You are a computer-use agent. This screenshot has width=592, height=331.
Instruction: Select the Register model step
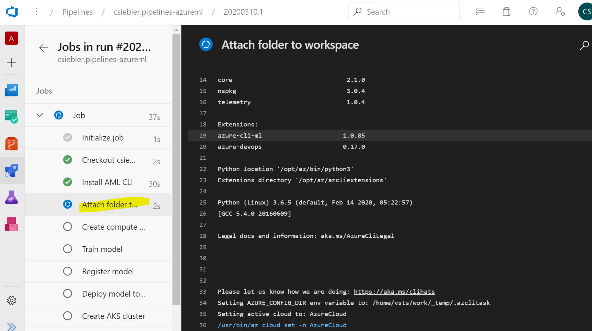(99, 271)
